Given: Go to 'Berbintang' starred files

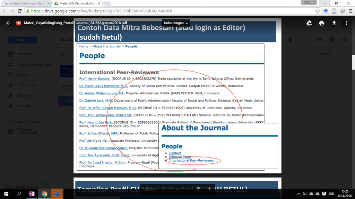Looking at the screenshot, I should point(26,96).
